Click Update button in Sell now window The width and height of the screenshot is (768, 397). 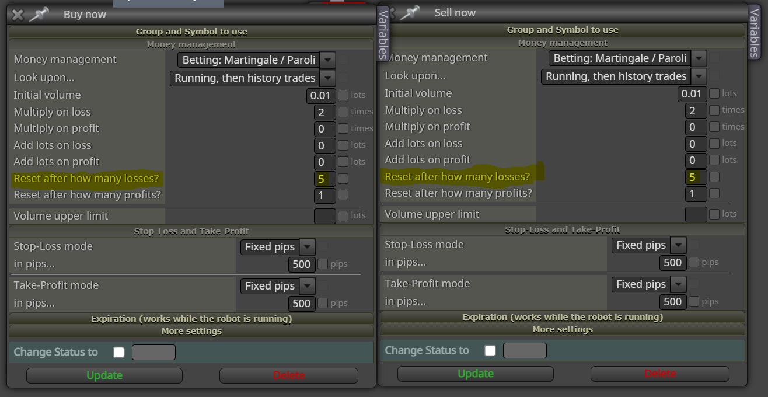pos(476,374)
